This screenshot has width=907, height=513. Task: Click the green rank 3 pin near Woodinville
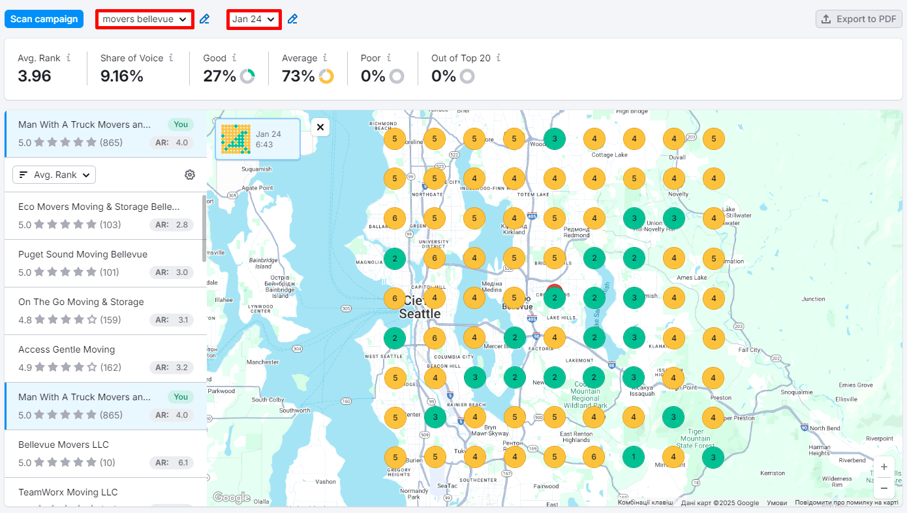554,138
